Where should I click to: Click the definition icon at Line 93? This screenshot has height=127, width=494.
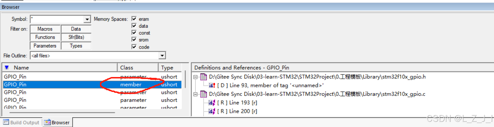212,85
